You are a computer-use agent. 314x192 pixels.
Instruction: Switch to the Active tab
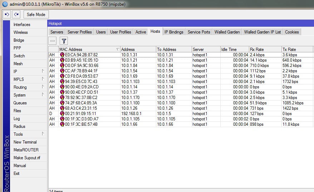point(141,32)
